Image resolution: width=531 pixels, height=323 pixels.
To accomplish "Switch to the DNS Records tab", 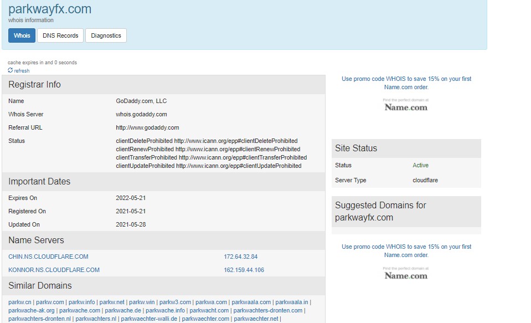I will point(60,35).
